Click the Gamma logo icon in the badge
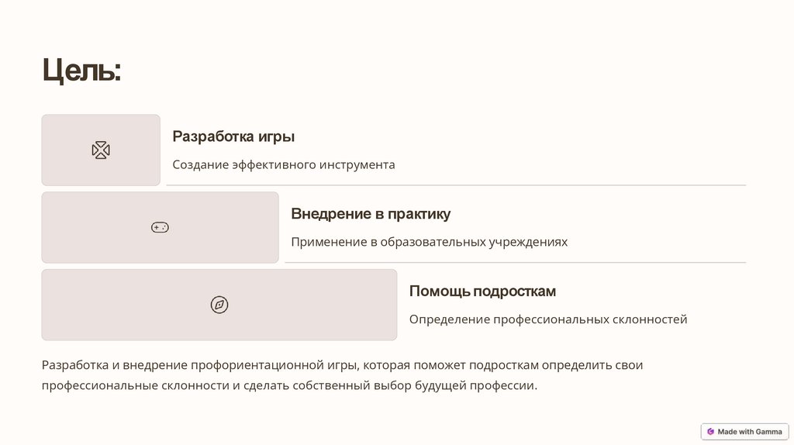Screen dimensions: 794x445 click(x=710, y=432)
